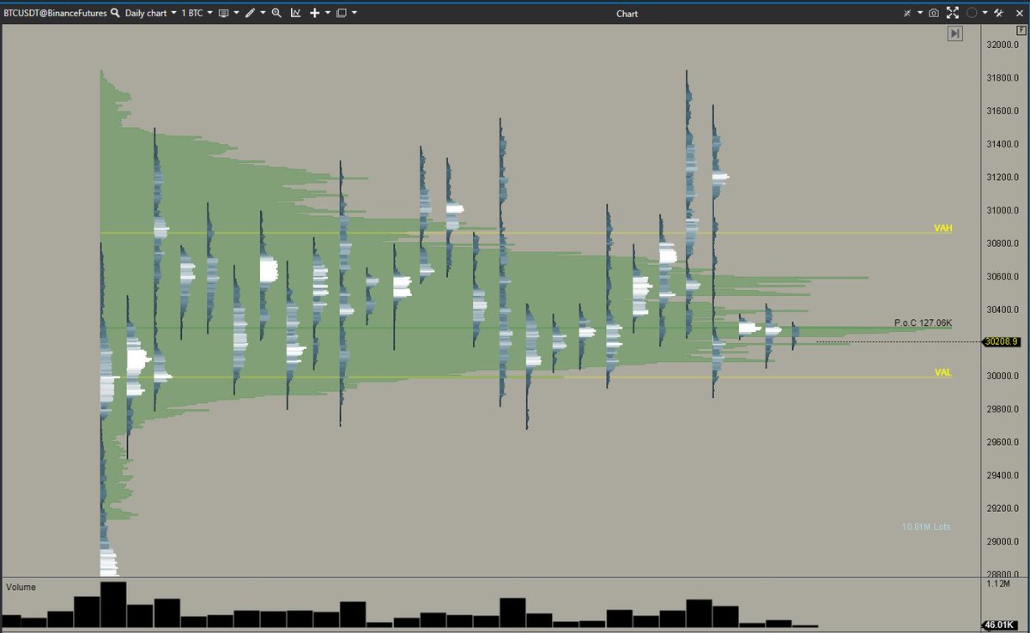Screen dimensions: 1030x633
Task: Click the Chart title text
Action: point(627,13)
